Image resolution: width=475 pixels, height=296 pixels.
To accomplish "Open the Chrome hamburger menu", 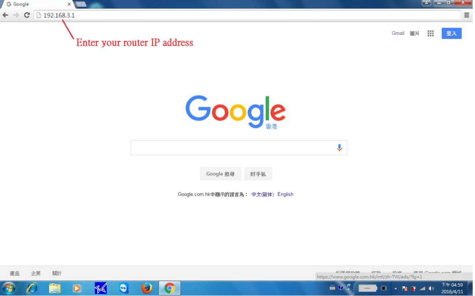I will tap(467, 15).
